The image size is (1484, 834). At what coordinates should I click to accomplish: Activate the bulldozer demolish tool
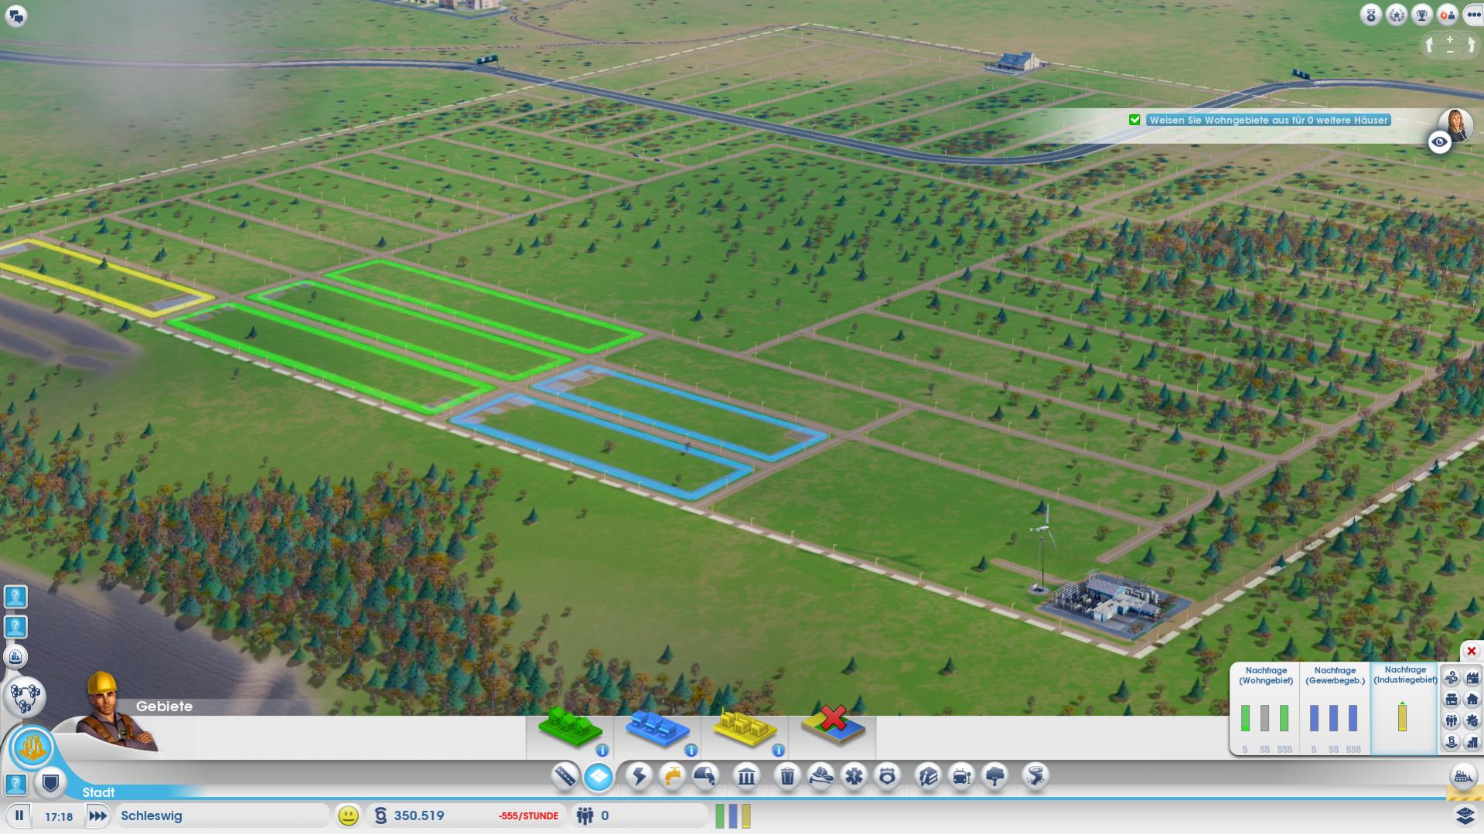tap(1462, 775)
